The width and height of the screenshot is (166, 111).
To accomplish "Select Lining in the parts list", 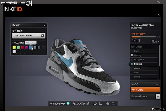I will coord(144,77).
